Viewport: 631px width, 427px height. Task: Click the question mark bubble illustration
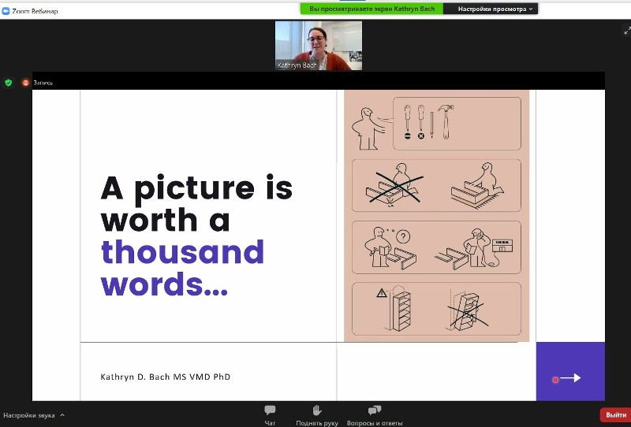(x=403, y=237)
